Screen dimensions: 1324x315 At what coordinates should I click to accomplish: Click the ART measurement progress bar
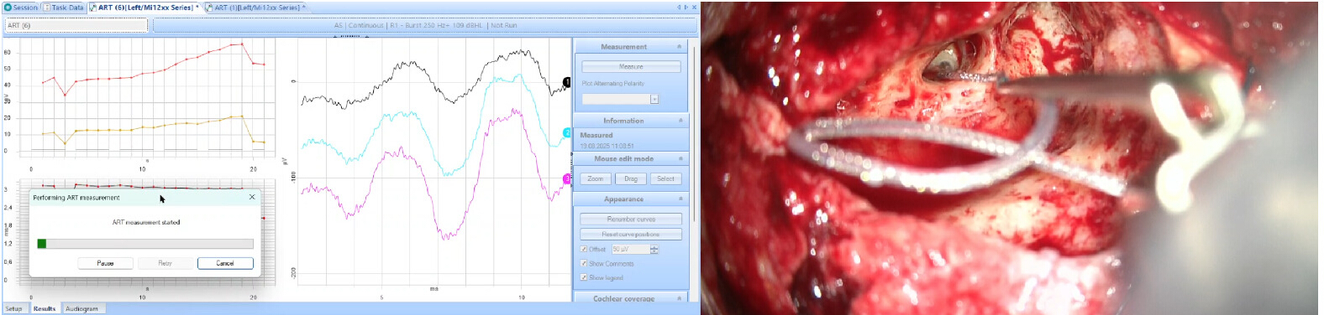(x=145, y=244)
